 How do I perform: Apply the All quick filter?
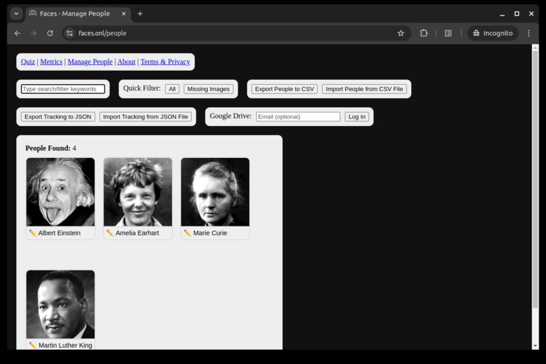pyautogui.click(x=172, y=89)
